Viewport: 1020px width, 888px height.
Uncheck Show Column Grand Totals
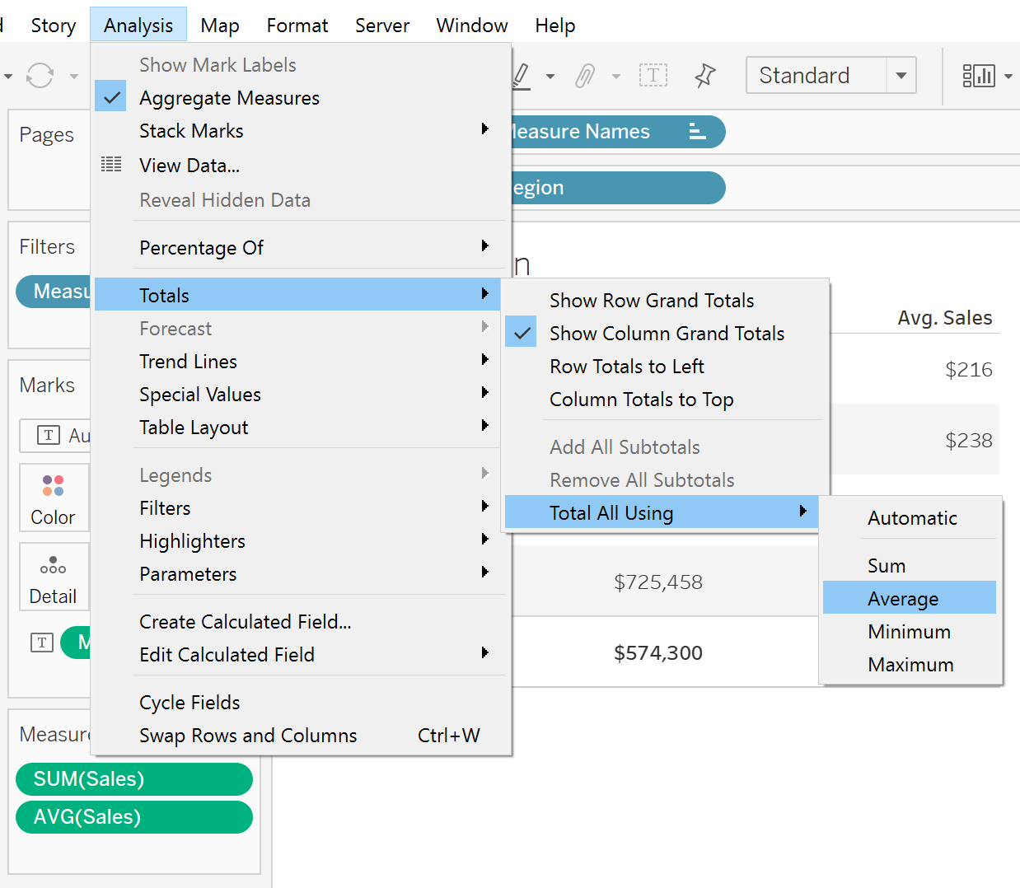pos(666,334)
